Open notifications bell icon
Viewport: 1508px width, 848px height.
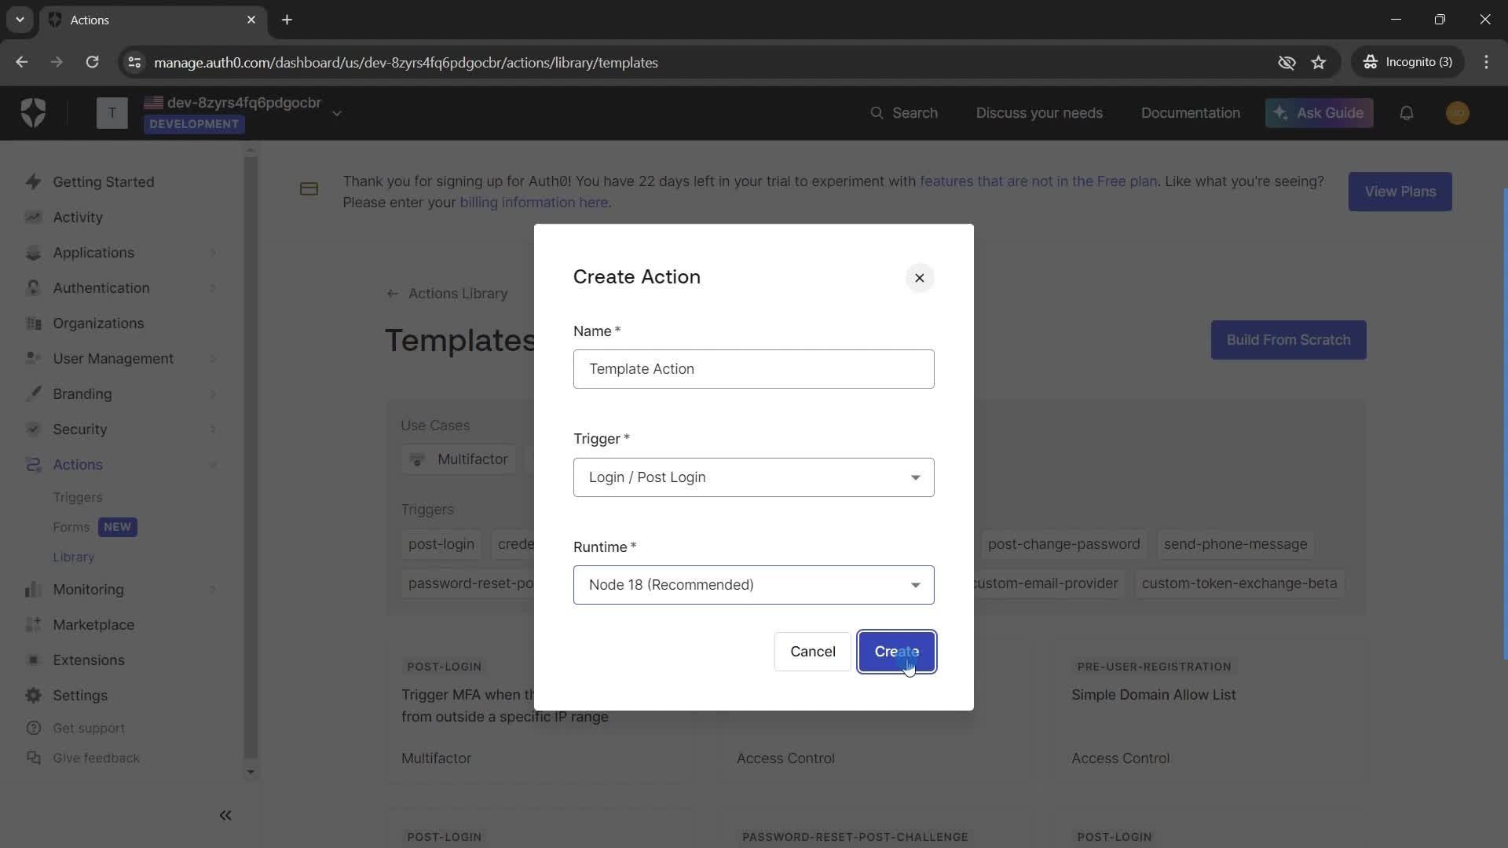click(x=1407, y=113)
